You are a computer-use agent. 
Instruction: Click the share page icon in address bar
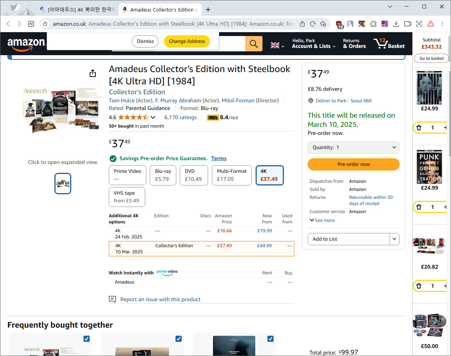pos(302,24)
